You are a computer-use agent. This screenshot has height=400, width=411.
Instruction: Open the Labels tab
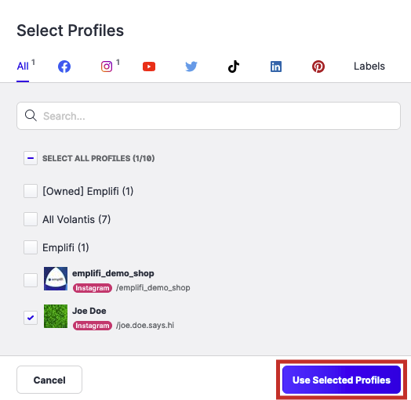[x=369, y=67]
